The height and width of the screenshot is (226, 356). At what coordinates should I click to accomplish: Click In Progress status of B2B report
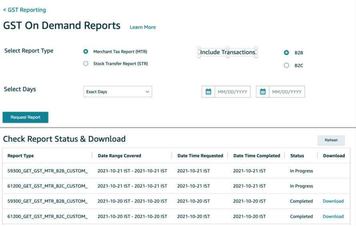point(301,171)
